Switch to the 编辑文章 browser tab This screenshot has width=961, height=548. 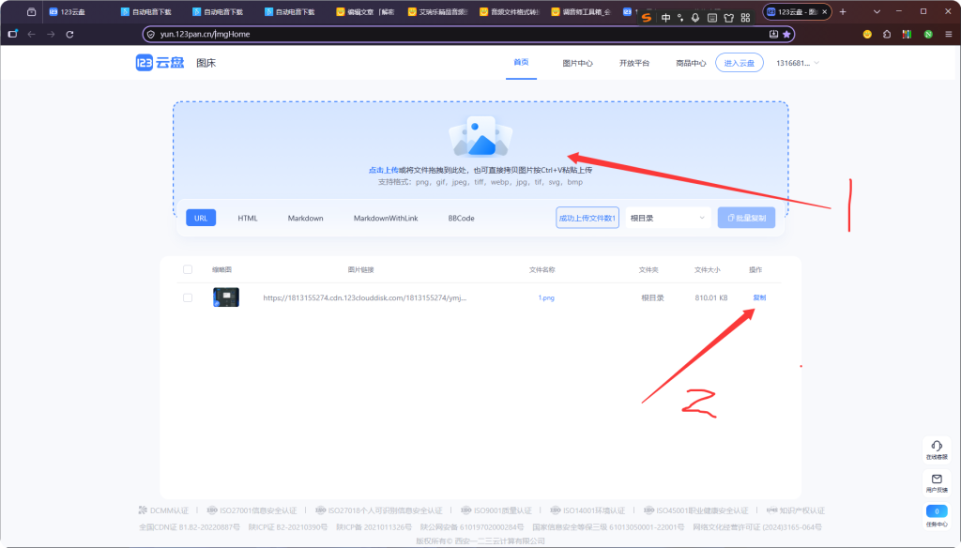[x=365, y=11]
